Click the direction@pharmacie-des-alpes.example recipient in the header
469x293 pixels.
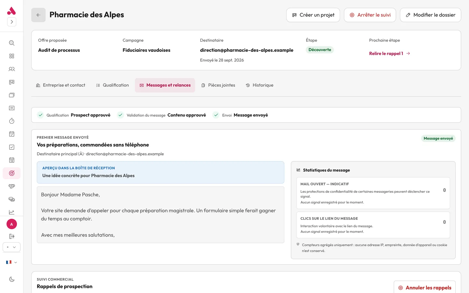tap(247, 50)
